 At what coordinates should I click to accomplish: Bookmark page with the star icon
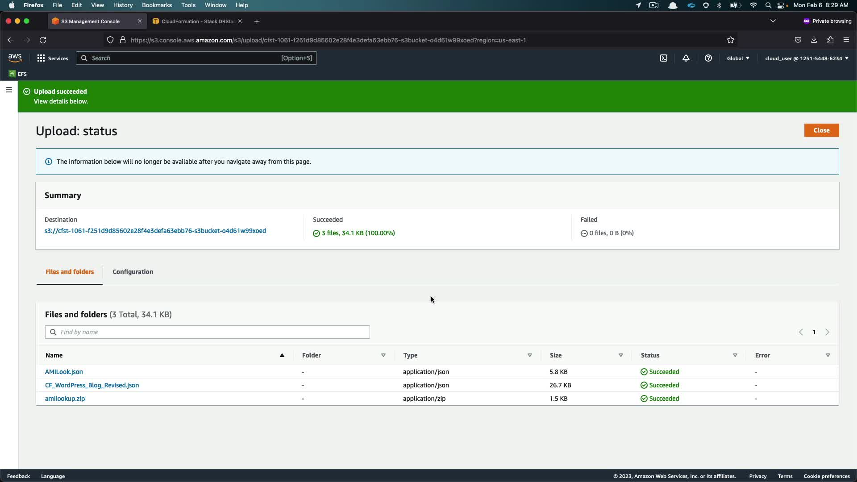[x=731, y=40]
